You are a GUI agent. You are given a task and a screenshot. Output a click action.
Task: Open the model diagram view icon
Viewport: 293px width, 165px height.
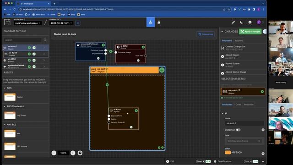[151, 22]
